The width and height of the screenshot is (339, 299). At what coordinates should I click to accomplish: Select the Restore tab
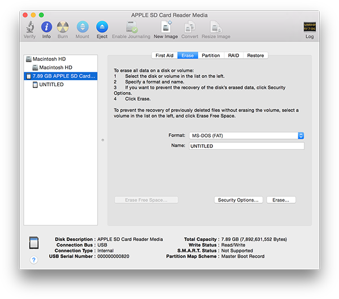tap(255, 55)
